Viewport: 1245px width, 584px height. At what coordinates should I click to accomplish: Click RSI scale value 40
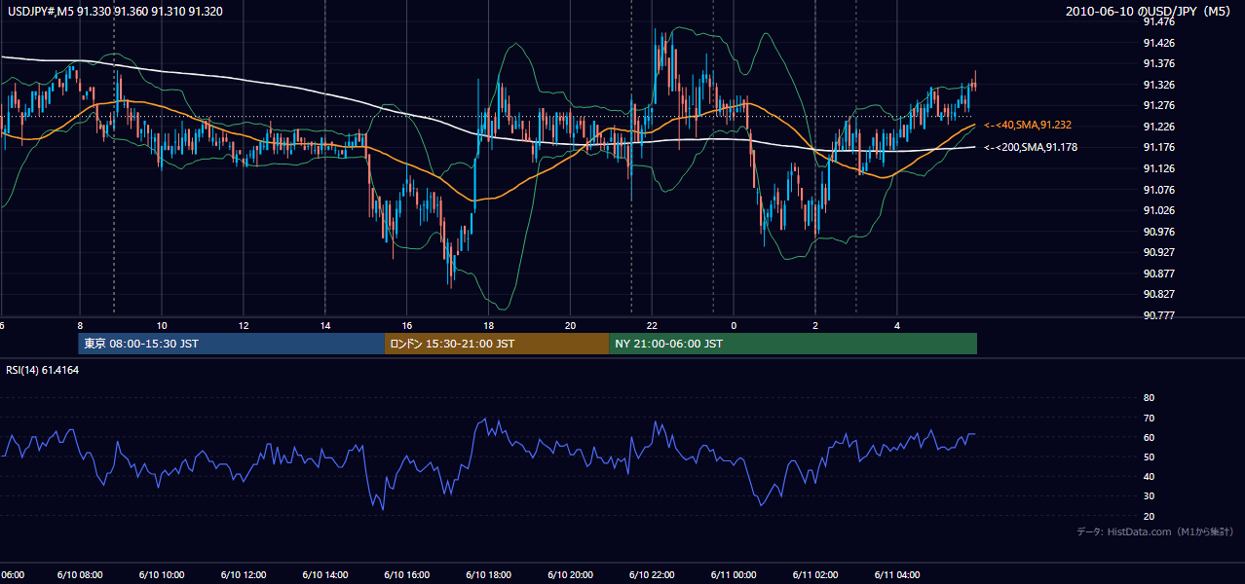click(x=1149, y=477)
